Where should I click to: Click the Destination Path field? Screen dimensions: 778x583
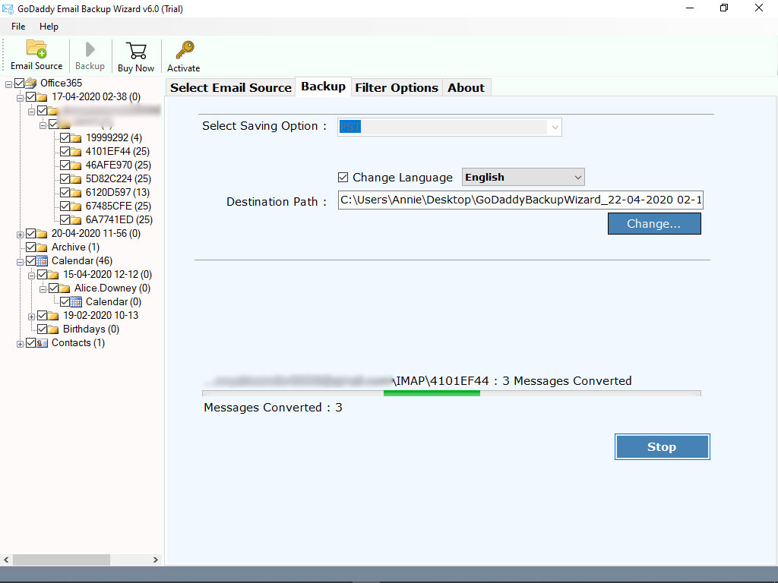point(519,200)
